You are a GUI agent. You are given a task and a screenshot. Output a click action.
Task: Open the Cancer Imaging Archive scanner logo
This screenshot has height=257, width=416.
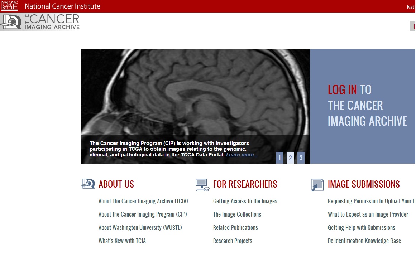click(11, 22)
